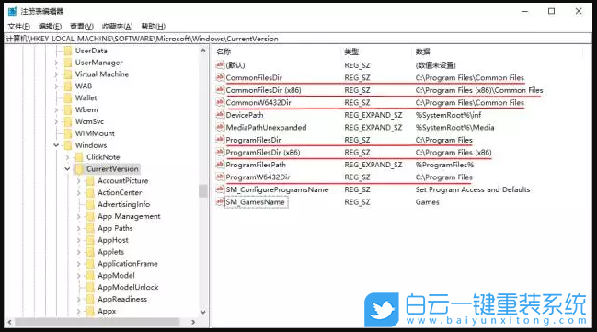Collapse the Windows key node

pyautogui.click(x=56, y=145)
